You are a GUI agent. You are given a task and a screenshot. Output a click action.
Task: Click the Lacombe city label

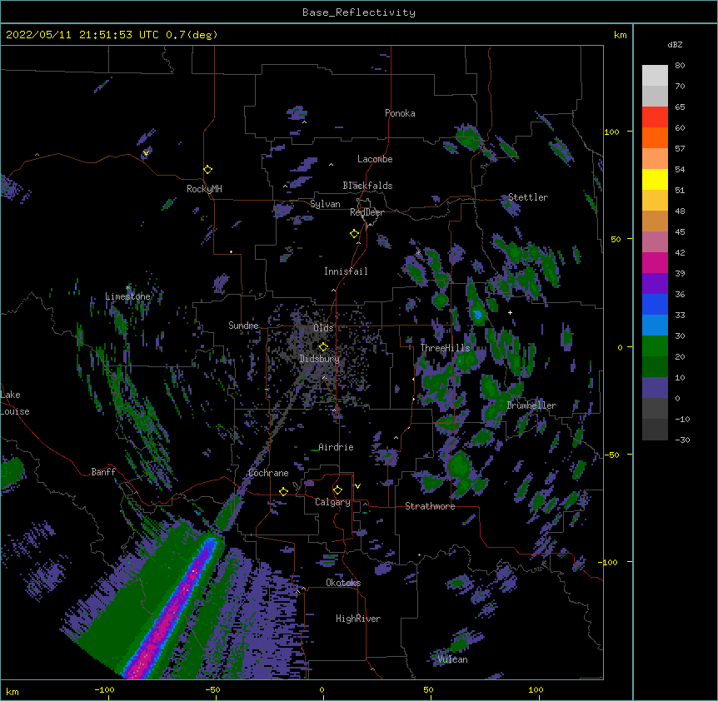pos(375,159)
